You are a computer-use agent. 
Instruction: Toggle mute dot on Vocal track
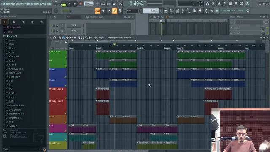pyautogui.click(x=65, y=122)
